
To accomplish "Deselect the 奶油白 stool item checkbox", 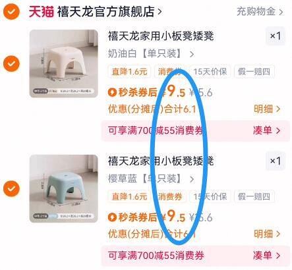I will 11,63.
